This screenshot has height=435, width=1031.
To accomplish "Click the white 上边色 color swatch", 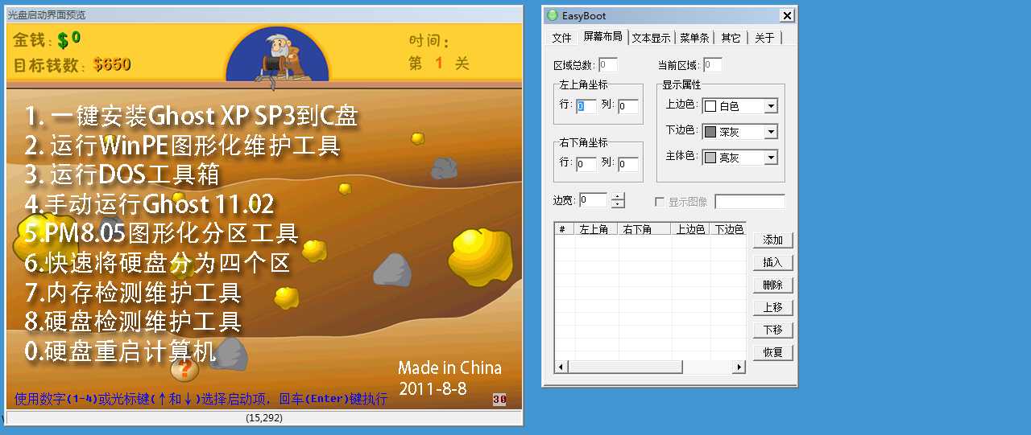I will pos(710,106).
